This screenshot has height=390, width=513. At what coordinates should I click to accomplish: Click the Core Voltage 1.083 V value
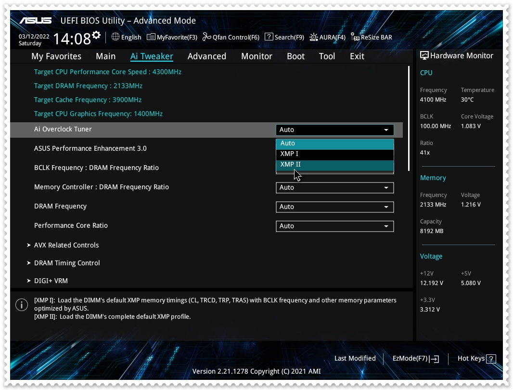click(471, 126)
